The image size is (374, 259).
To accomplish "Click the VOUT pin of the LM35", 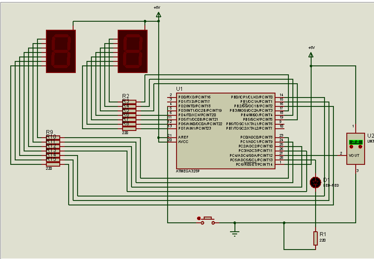I will point(355,155).
